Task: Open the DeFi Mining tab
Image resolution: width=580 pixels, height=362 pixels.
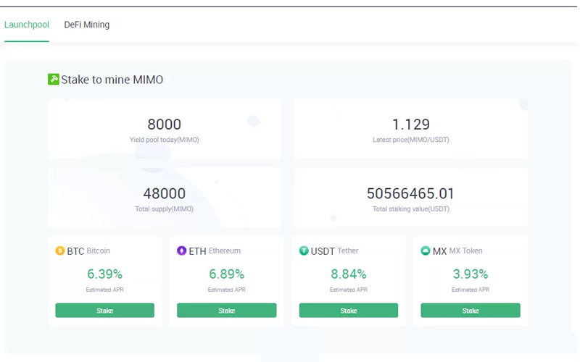Action: [87, 25]
